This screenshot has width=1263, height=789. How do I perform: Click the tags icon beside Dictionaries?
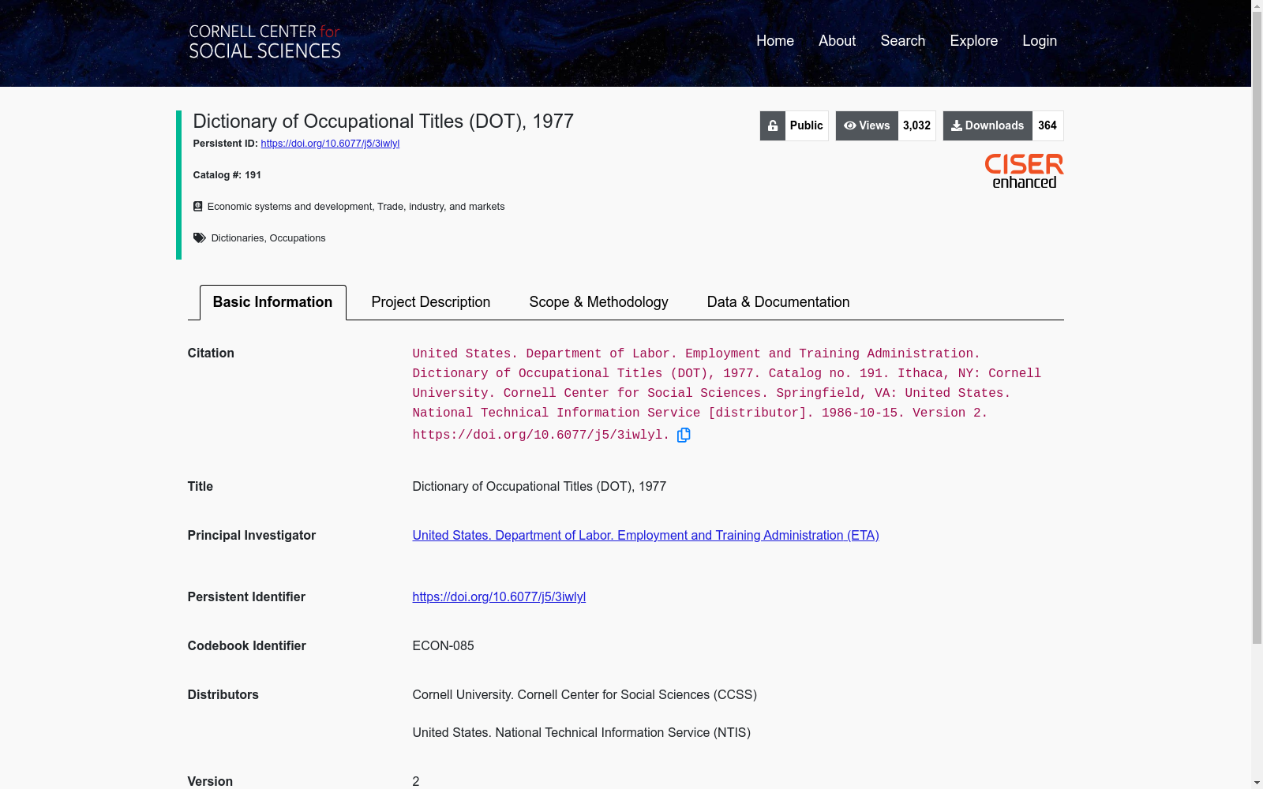(200, 237)
